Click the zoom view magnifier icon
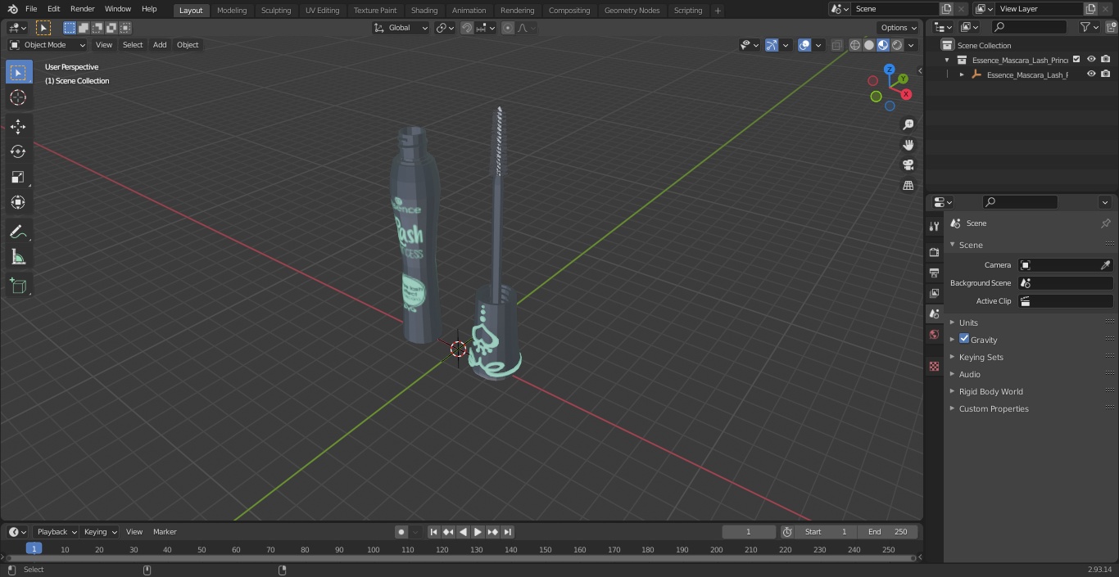This screenshot has height=577, width=1119. point(908,124)
